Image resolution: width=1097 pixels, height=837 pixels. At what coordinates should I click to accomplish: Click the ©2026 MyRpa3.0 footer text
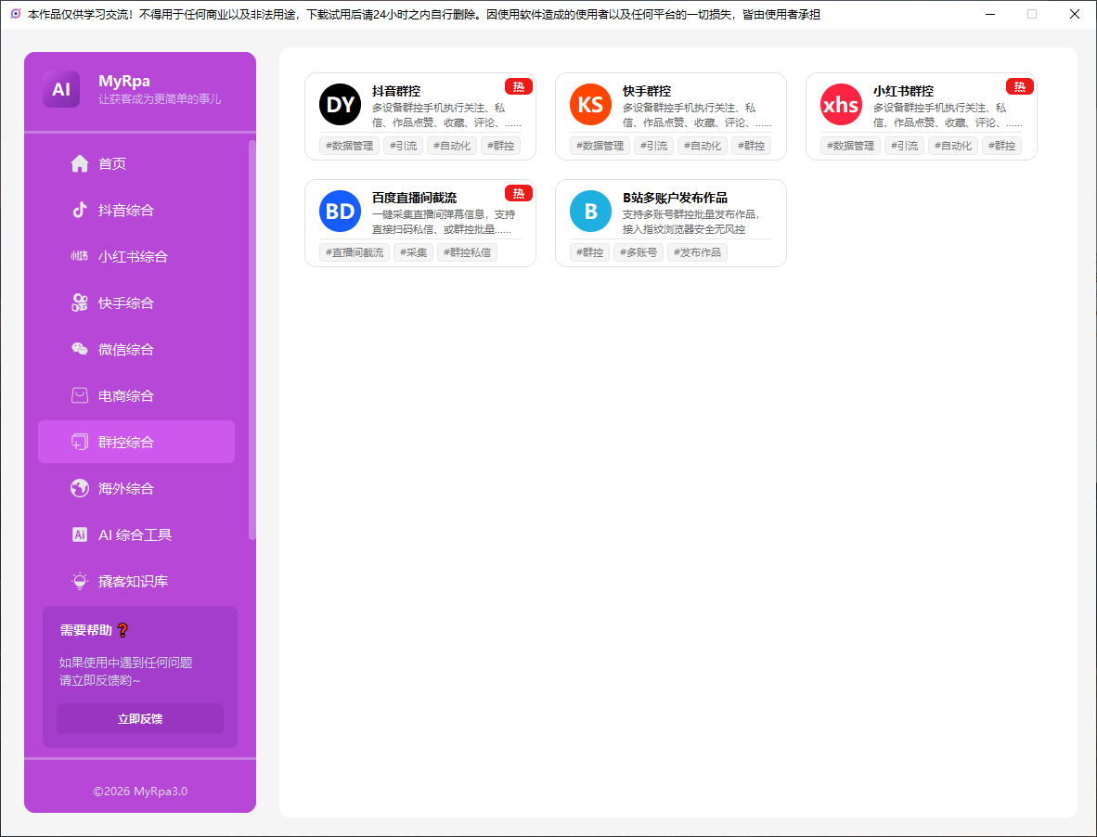(x=140, y=792)
